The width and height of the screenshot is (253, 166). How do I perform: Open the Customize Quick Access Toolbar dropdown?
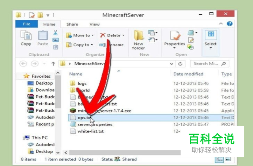(48, 15)
